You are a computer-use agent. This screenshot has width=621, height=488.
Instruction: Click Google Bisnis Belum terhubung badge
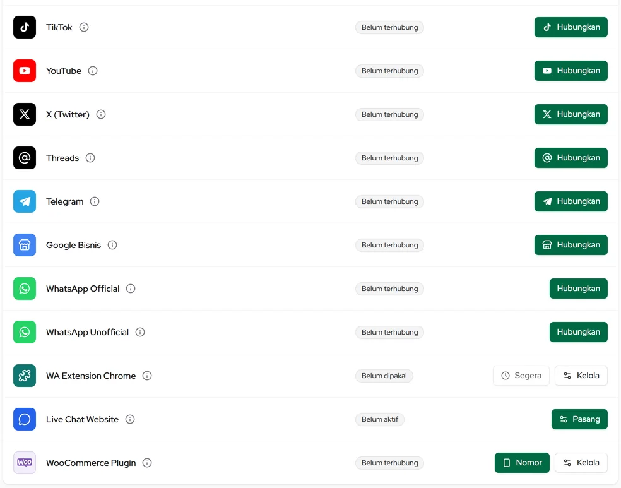390,245
